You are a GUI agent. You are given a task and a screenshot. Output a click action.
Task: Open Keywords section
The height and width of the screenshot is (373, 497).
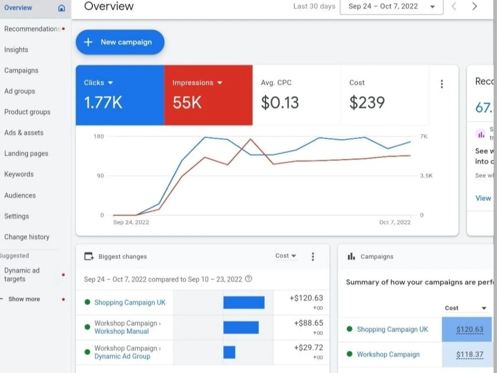point(19,175)
